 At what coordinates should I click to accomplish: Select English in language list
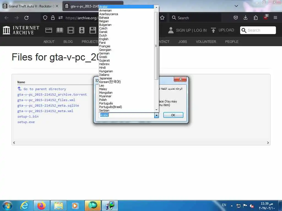(126, 39)
